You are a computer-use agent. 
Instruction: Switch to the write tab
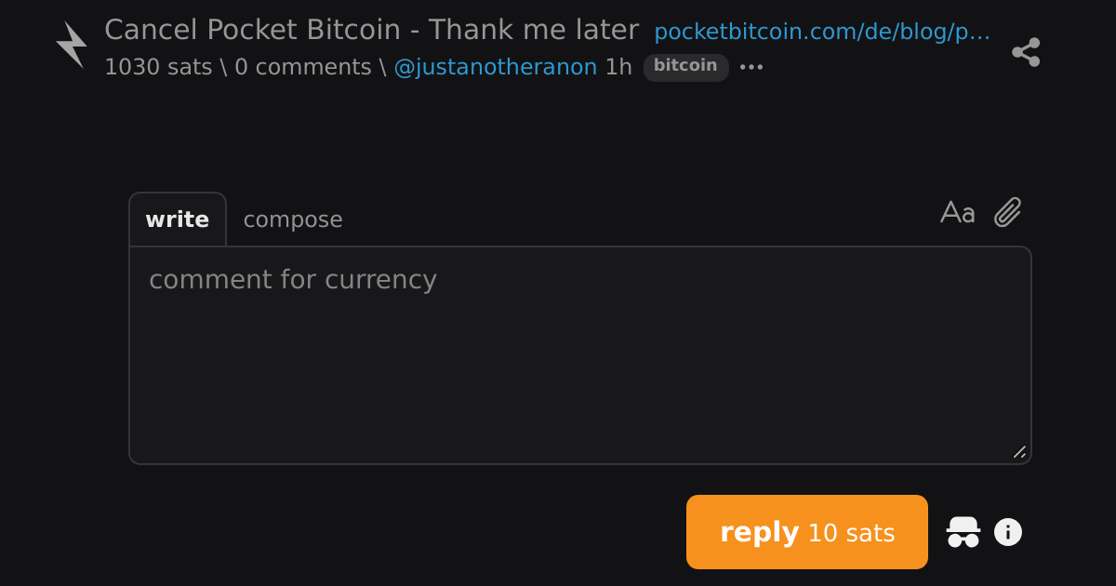point(178,220)
